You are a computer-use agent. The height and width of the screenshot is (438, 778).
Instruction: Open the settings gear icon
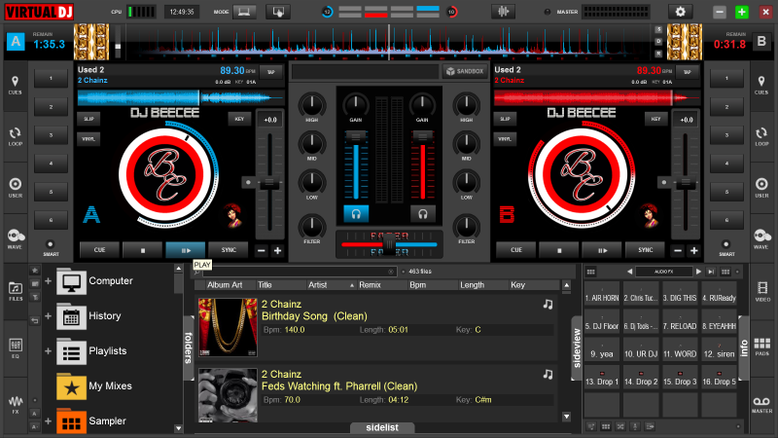click(680, 12)
